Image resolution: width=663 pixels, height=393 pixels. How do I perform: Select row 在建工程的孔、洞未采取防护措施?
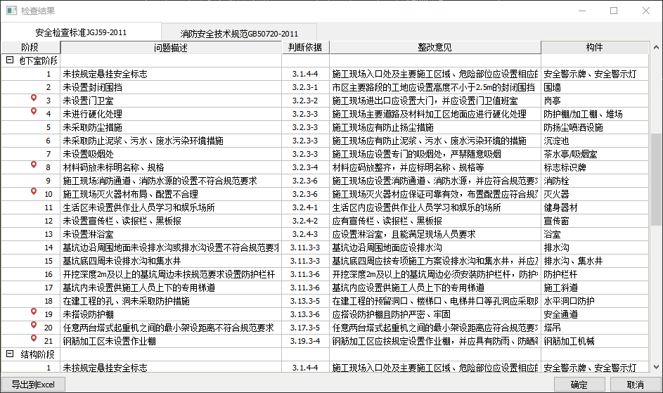(x=324, y=301)
